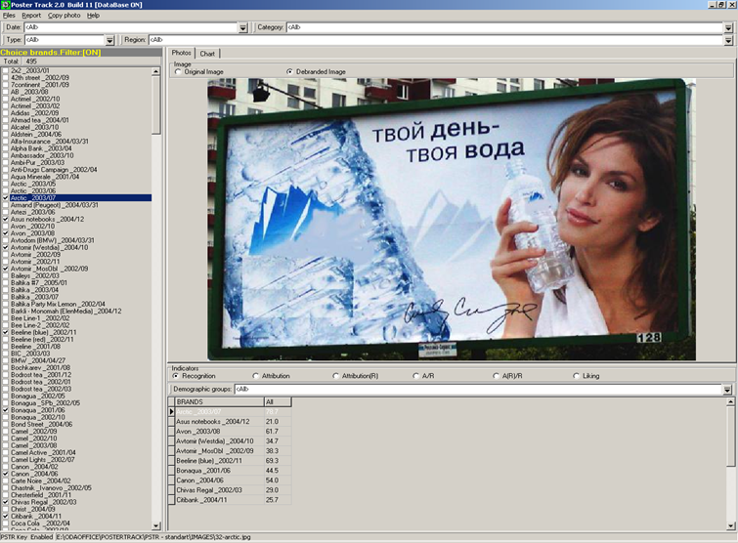The width and height of the screenshot is (738, 543).
Task: Switch to the Chart tab
Action: (x=207, y=54)
